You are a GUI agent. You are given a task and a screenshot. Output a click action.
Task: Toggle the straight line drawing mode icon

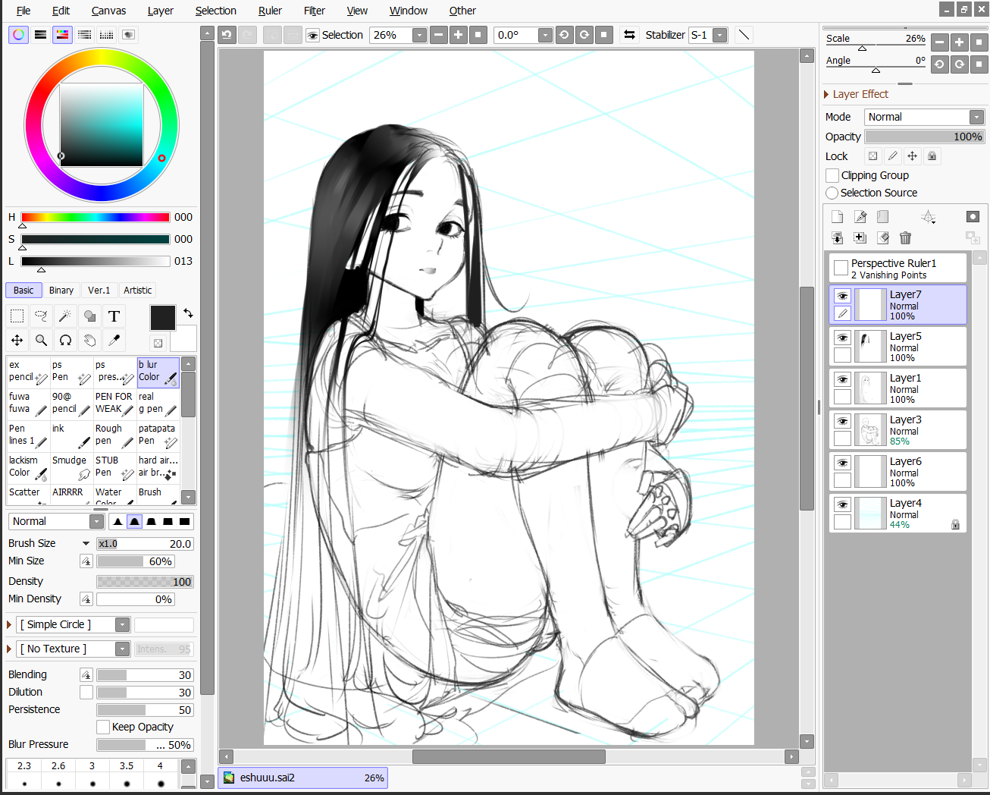744,35
